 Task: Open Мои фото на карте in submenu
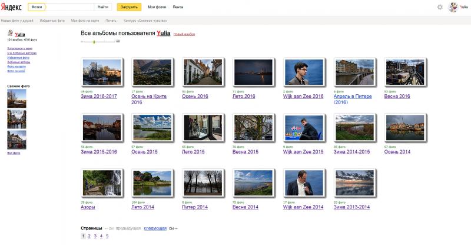85,21
